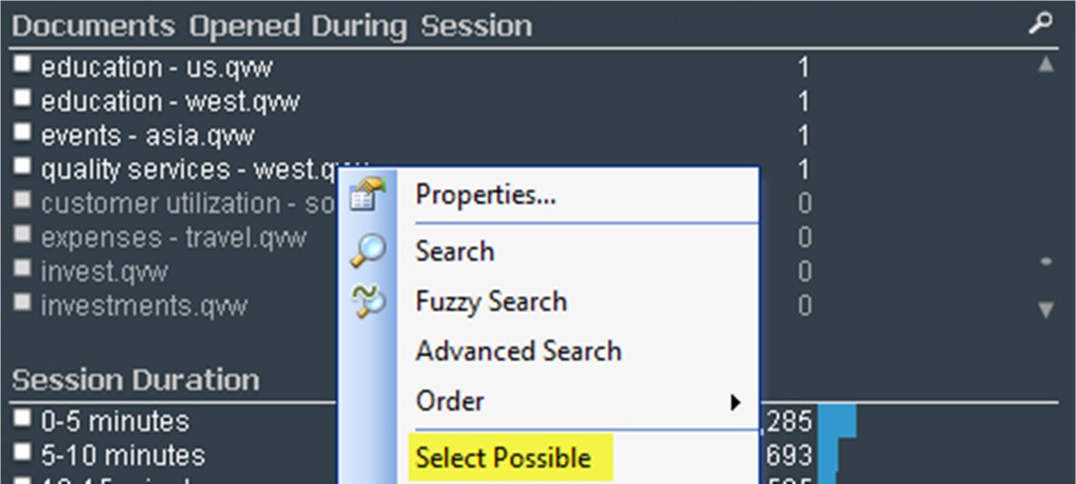
Task: Click the scroll up arrow of documents list
Action: (1045, 65)
